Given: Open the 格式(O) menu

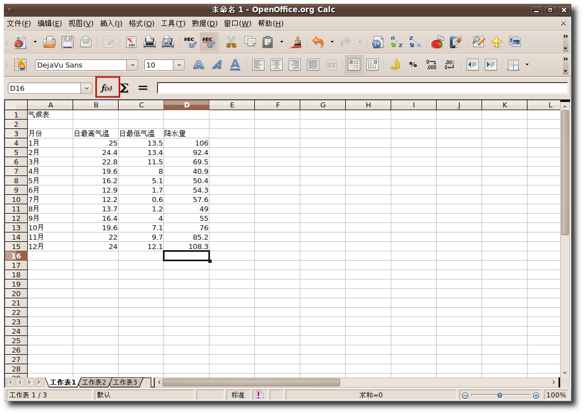Looking at the screenshot, I should [x=141, y=23].
